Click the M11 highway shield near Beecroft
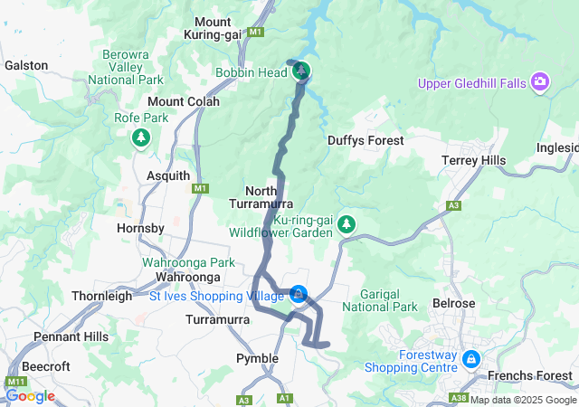 (16, 382)
